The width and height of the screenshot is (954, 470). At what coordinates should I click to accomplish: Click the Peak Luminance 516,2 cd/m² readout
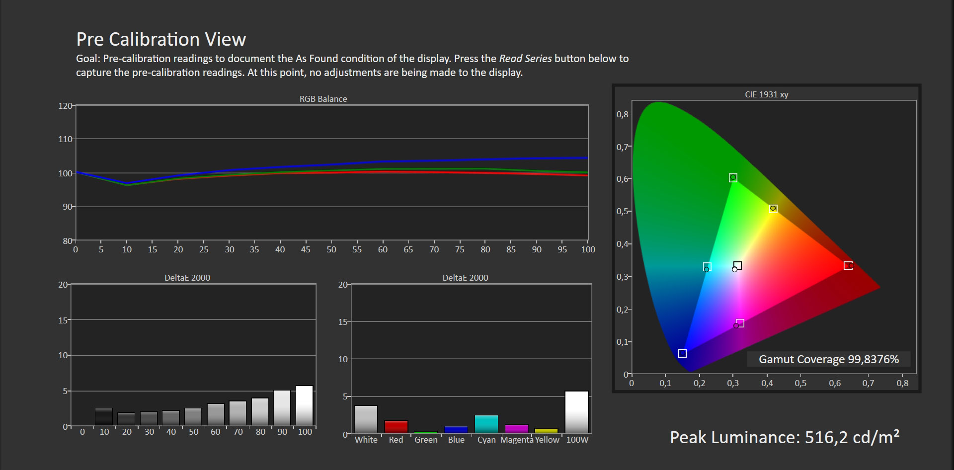click(785, 437)
